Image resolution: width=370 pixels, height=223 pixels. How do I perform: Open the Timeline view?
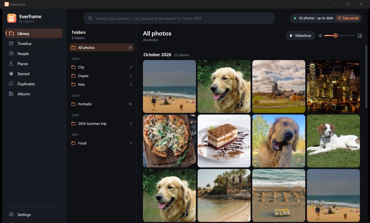tap(34, 44)
